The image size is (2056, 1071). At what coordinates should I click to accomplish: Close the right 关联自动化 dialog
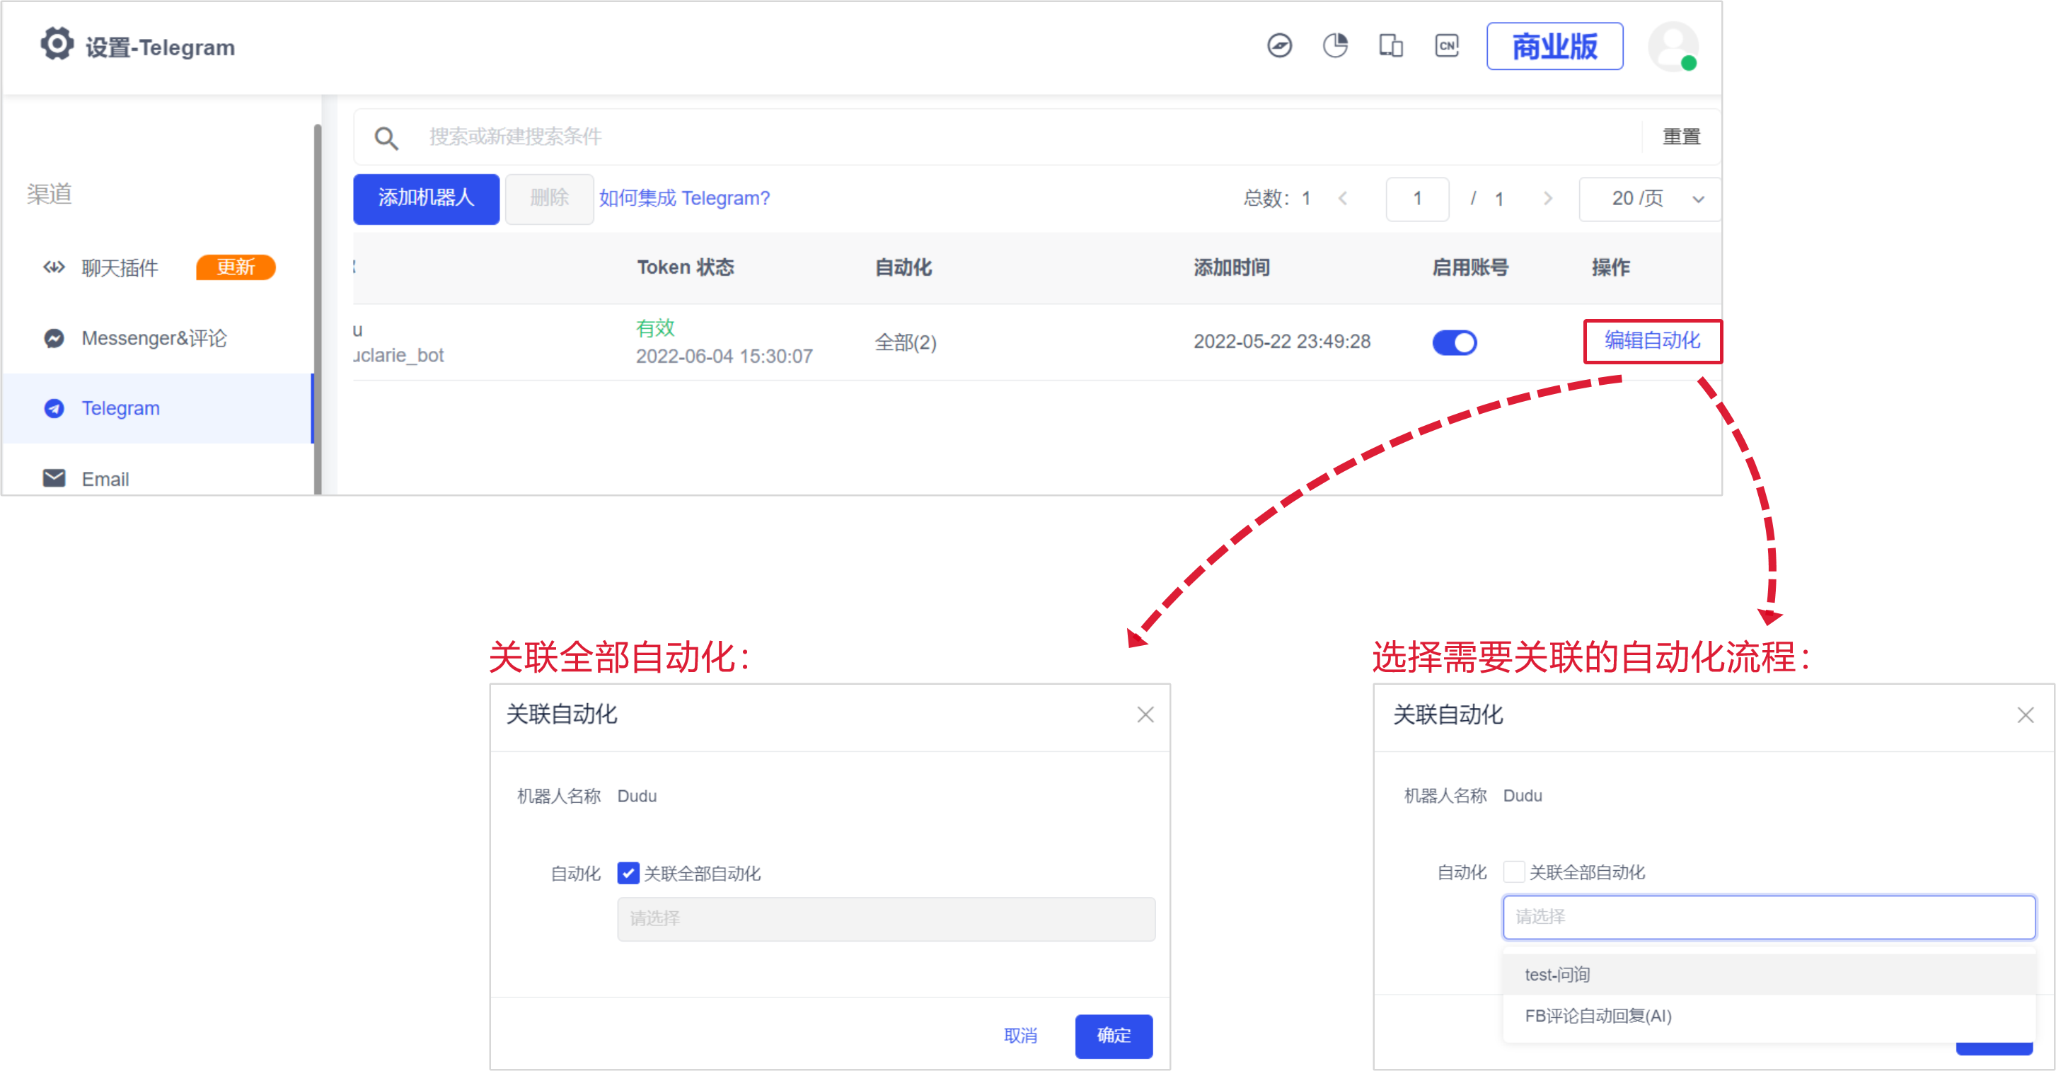2025,714
